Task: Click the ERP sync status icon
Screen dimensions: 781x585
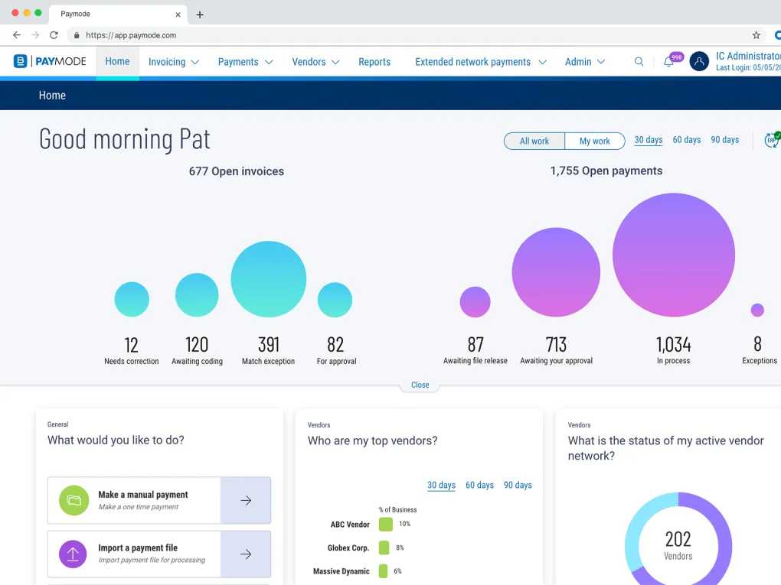Action: (772, 140)
